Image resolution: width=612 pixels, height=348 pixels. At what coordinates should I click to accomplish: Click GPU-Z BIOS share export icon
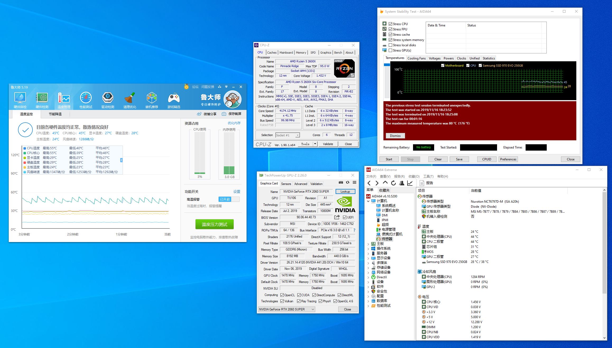point(337,217)
